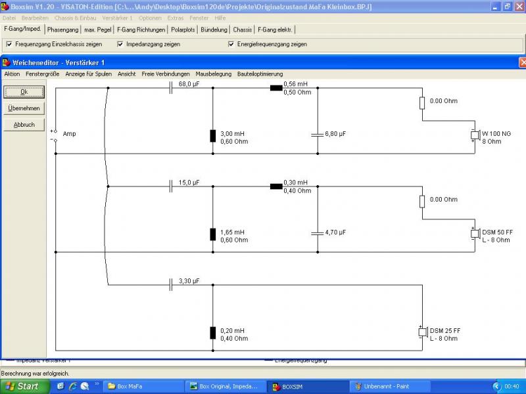Click the 15,0 µF value label

point(189,183)
